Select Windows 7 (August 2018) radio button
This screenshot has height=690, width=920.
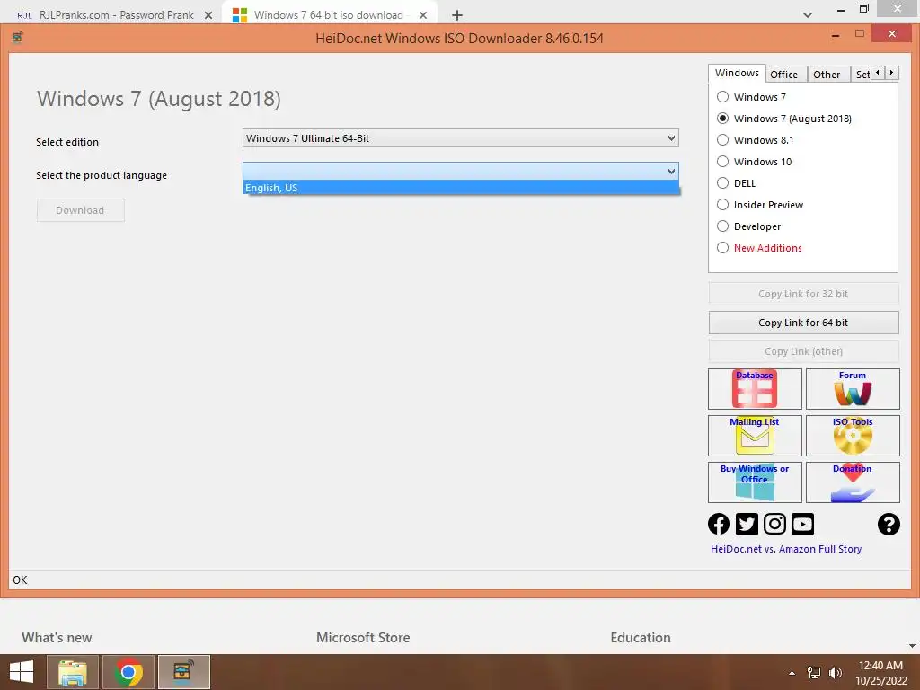(723, 119)
